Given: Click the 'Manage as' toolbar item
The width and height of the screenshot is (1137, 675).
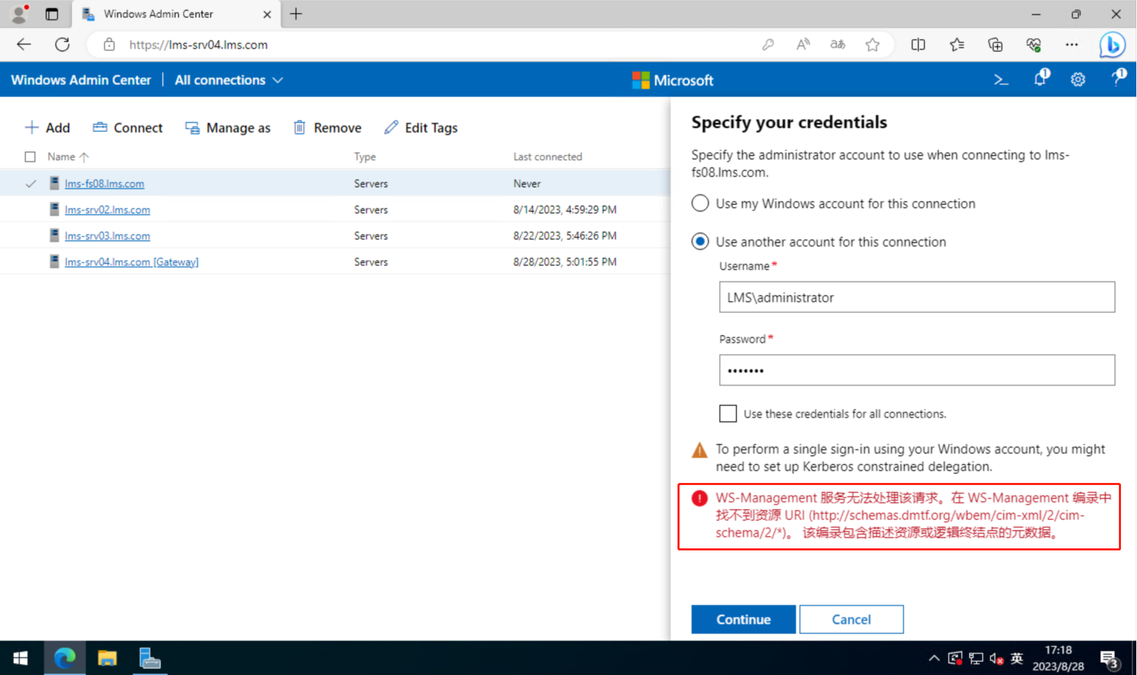Looking at the screenshot, I should 228,127.
